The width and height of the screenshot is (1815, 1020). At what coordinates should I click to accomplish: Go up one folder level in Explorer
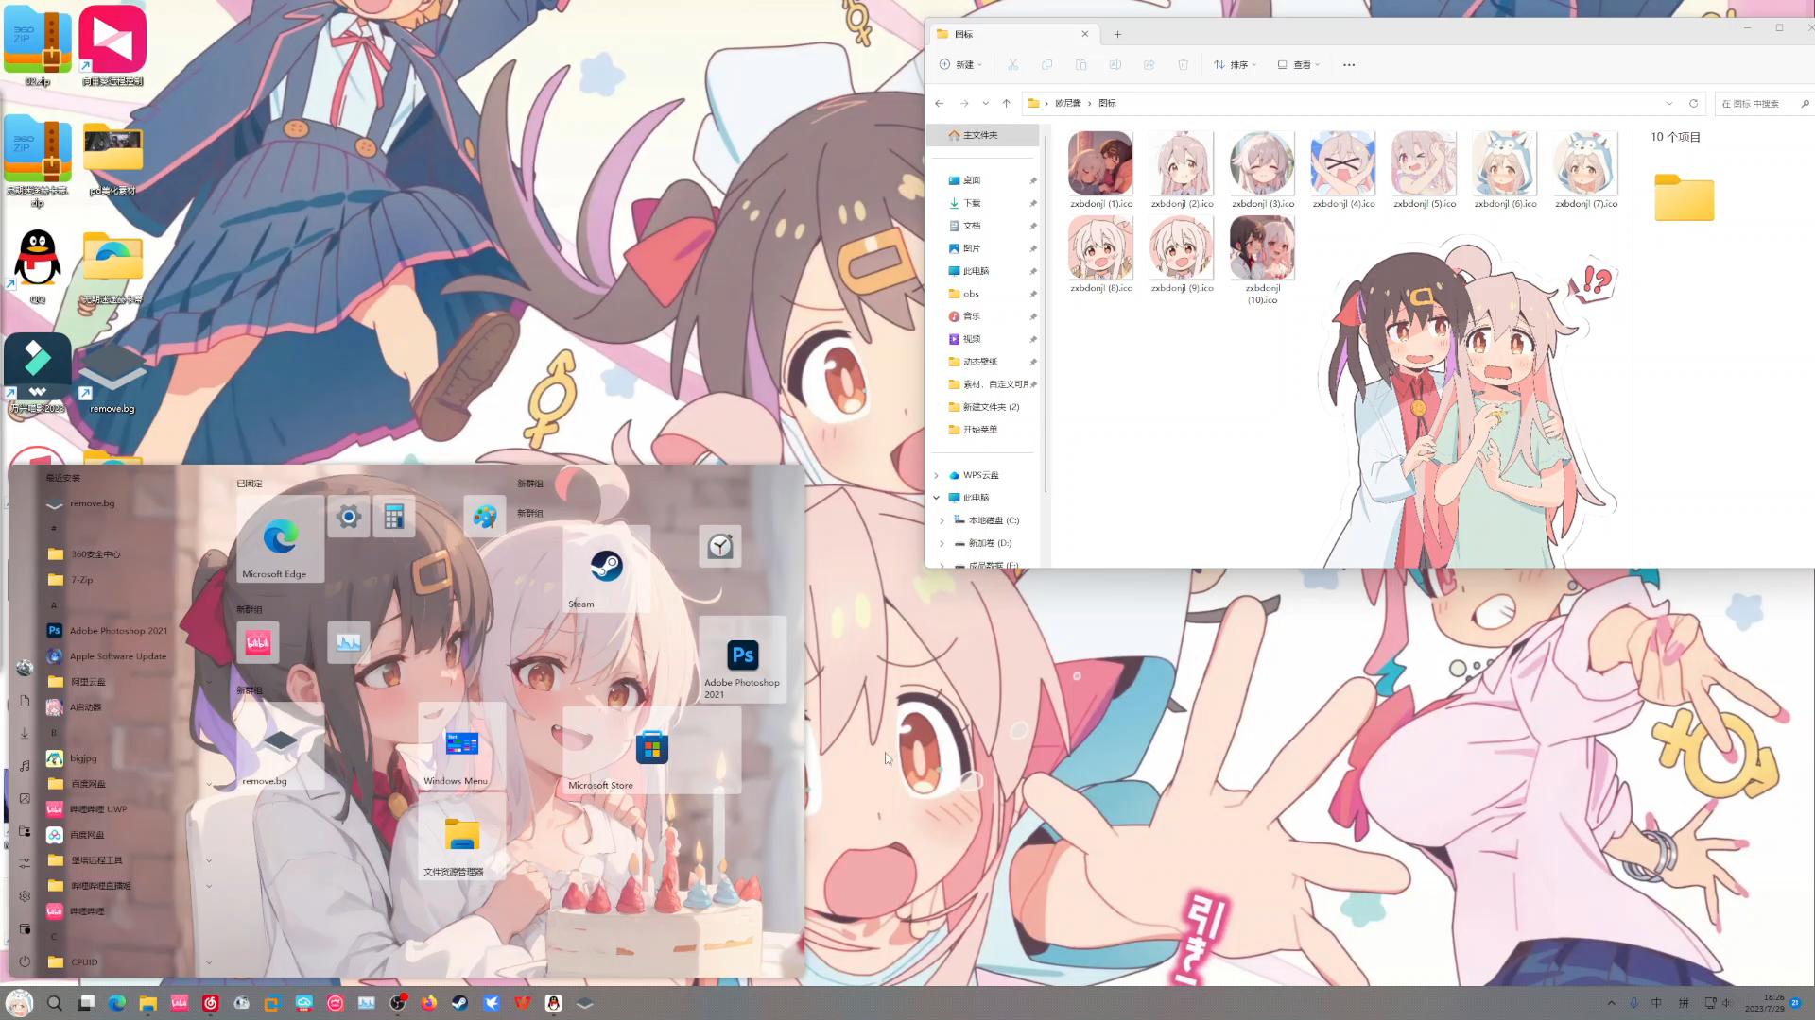coord(1006,103)
